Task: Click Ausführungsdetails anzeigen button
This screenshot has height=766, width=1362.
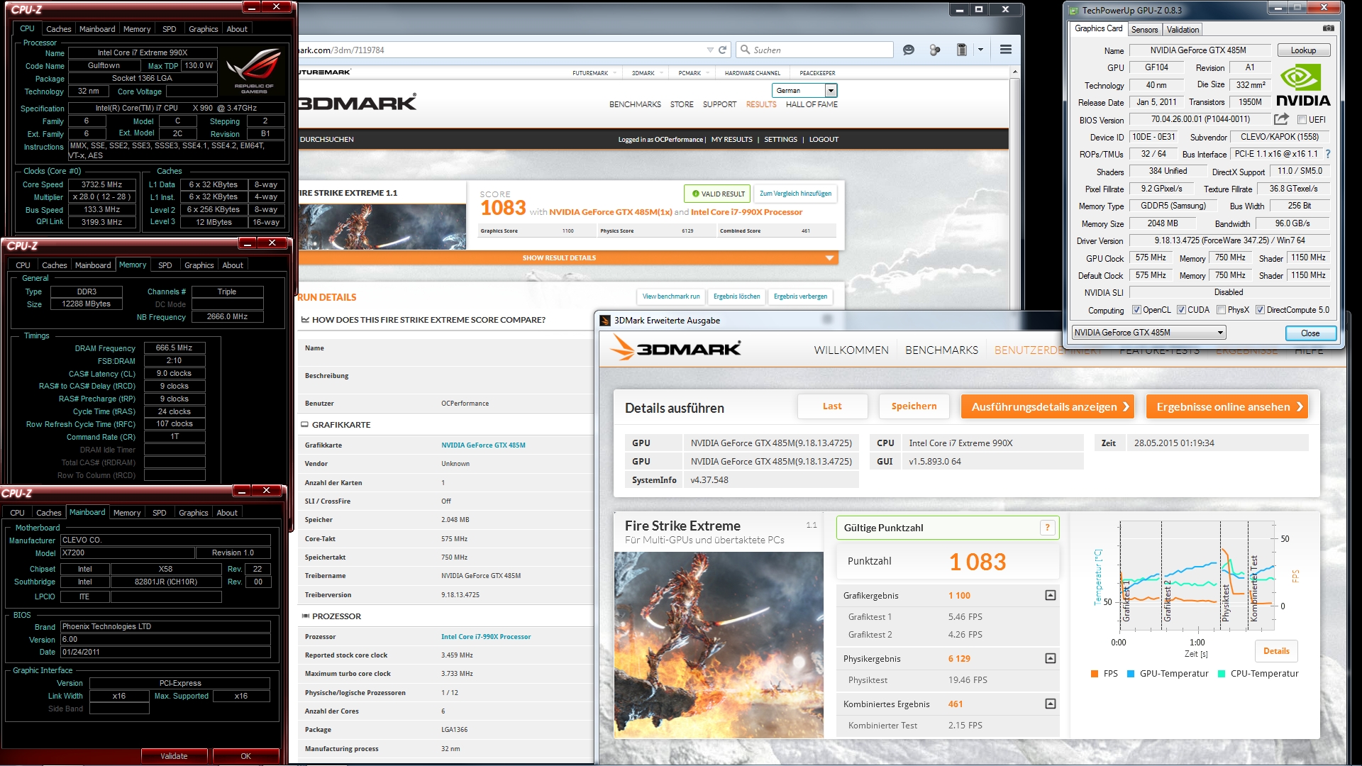Action: (x=1048, y=406)
